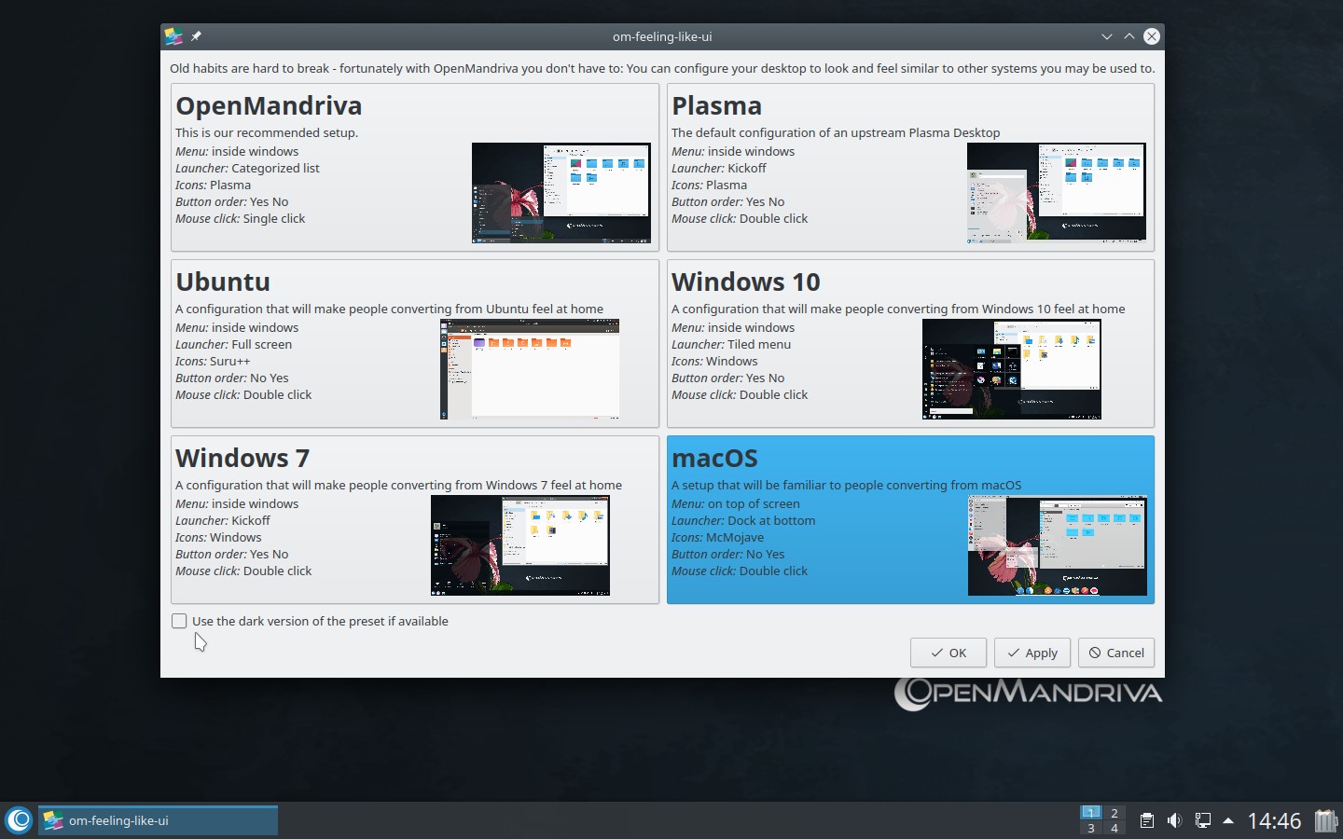The image size is (1343, 839).
Task: Click the Plasma desktop preview thumbnail
Action: point(1056,193)
